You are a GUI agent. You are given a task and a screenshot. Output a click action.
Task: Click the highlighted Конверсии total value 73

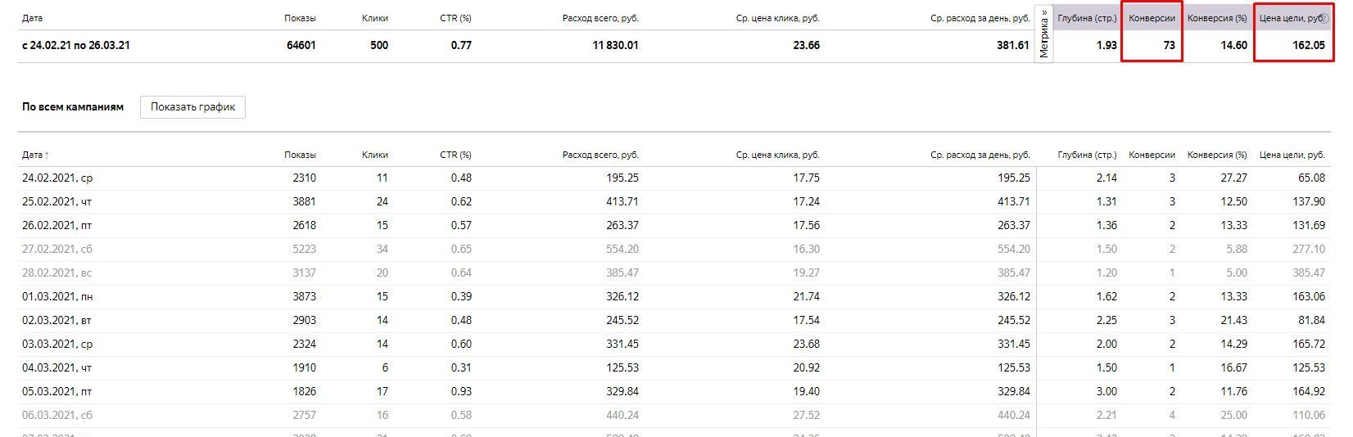pyautogui.click(x=1170, y=45)
